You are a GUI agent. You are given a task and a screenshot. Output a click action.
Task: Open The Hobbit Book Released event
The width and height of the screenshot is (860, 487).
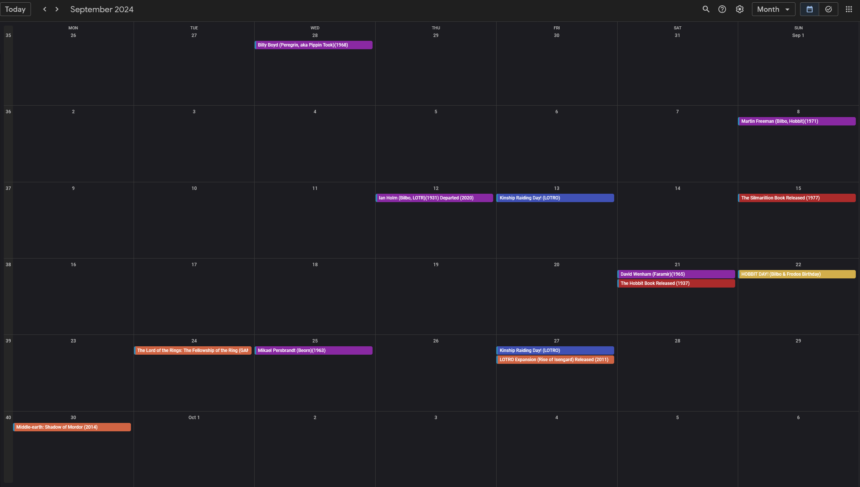click(676, 283)
